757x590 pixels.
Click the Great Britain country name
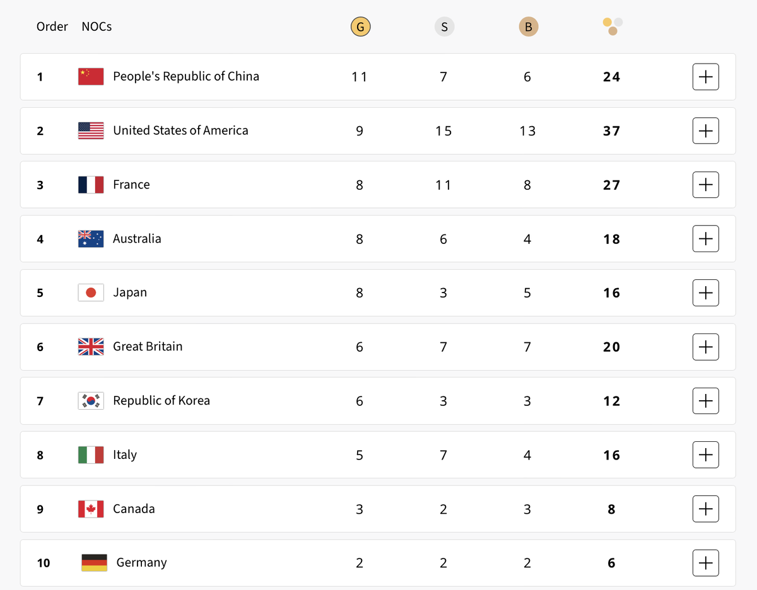coord(148,347)
